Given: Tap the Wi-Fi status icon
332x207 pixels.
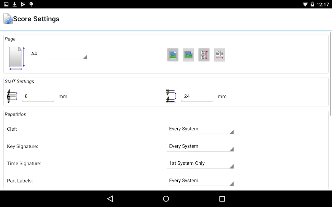Looking at the screenshot, I should 305,4.
